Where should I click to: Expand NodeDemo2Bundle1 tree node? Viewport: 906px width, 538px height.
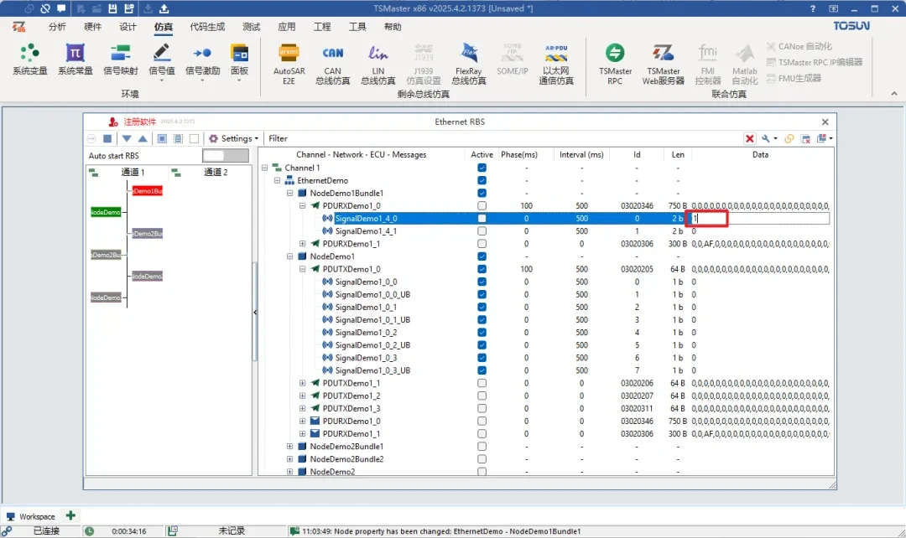click(x=290, y=447)
